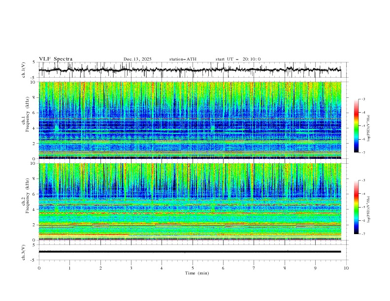Click the 'station=ATH' label

pos(183,59)
